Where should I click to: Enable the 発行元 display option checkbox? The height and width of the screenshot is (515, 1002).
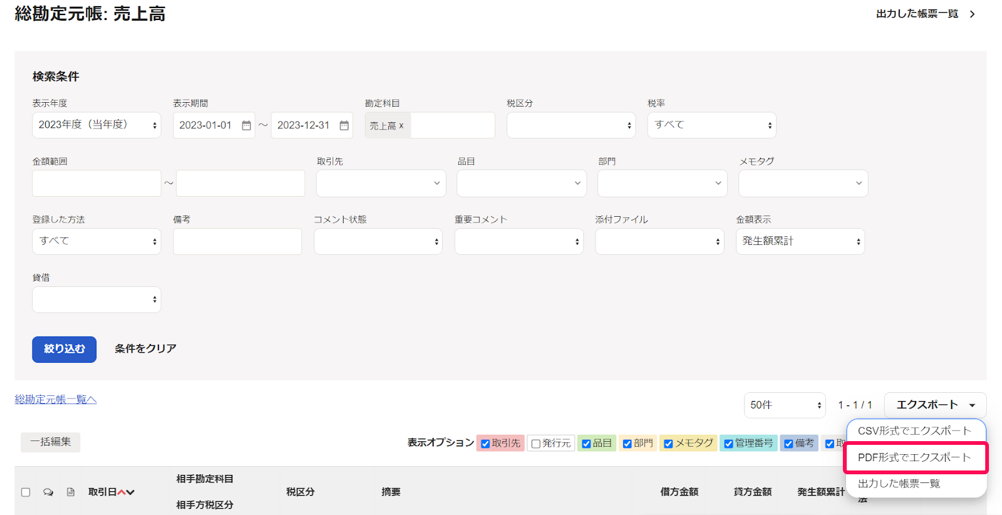(x=536, y=444)
